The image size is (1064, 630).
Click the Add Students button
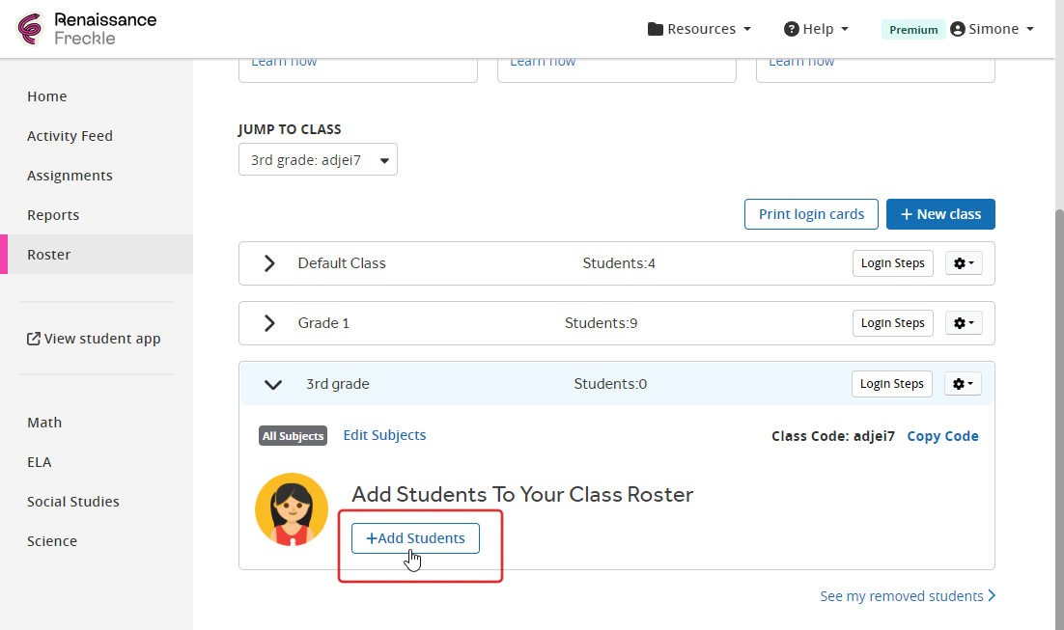pos(415,538)
